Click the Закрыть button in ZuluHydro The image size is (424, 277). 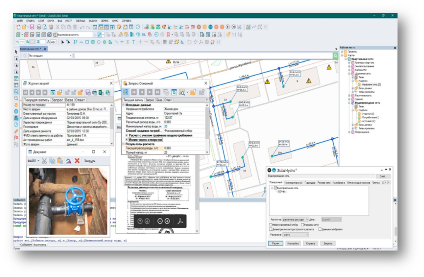point(328,243)
